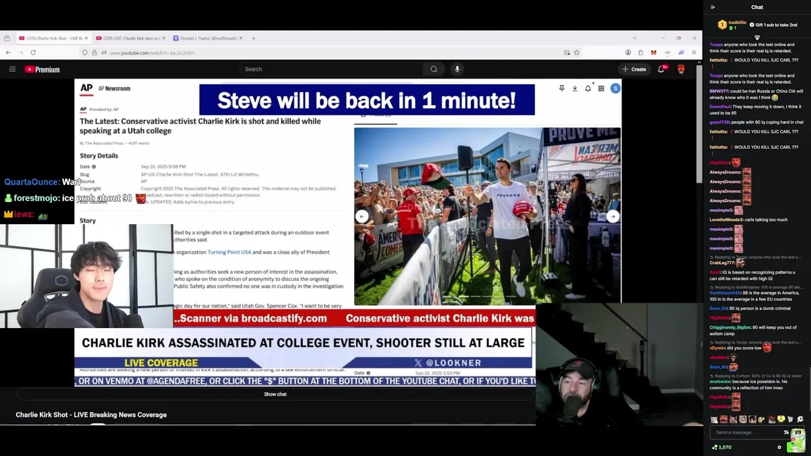The image size is (811, 456).
Task: Click the Show chat button
Action: coord(275,394)
